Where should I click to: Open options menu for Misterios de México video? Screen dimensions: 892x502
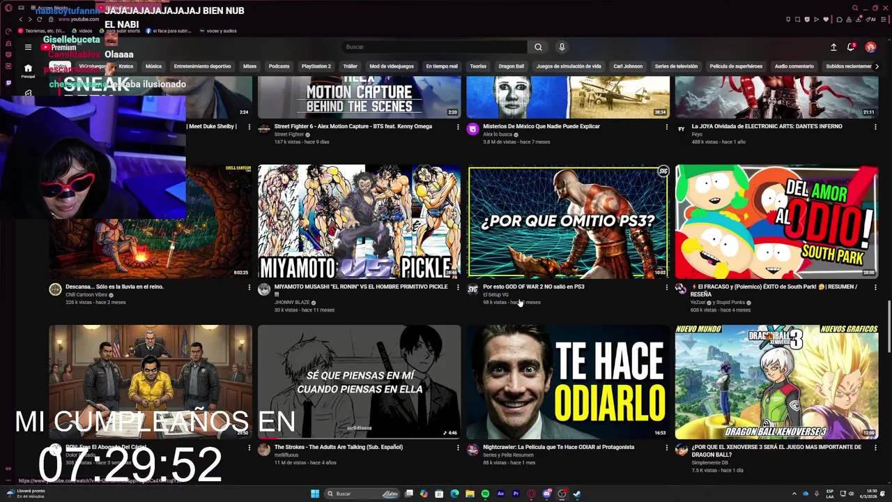pyautogui.click(x=666, y=127)
